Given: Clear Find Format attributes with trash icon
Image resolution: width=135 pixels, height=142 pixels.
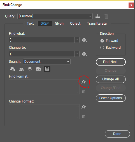Looking at the screenshot, I should [x=83, y=92].
